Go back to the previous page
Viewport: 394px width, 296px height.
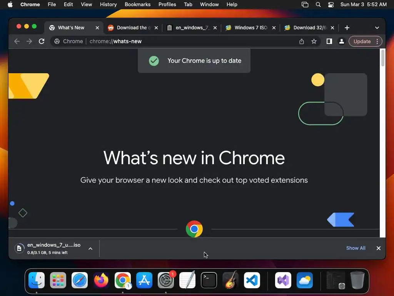17,41
